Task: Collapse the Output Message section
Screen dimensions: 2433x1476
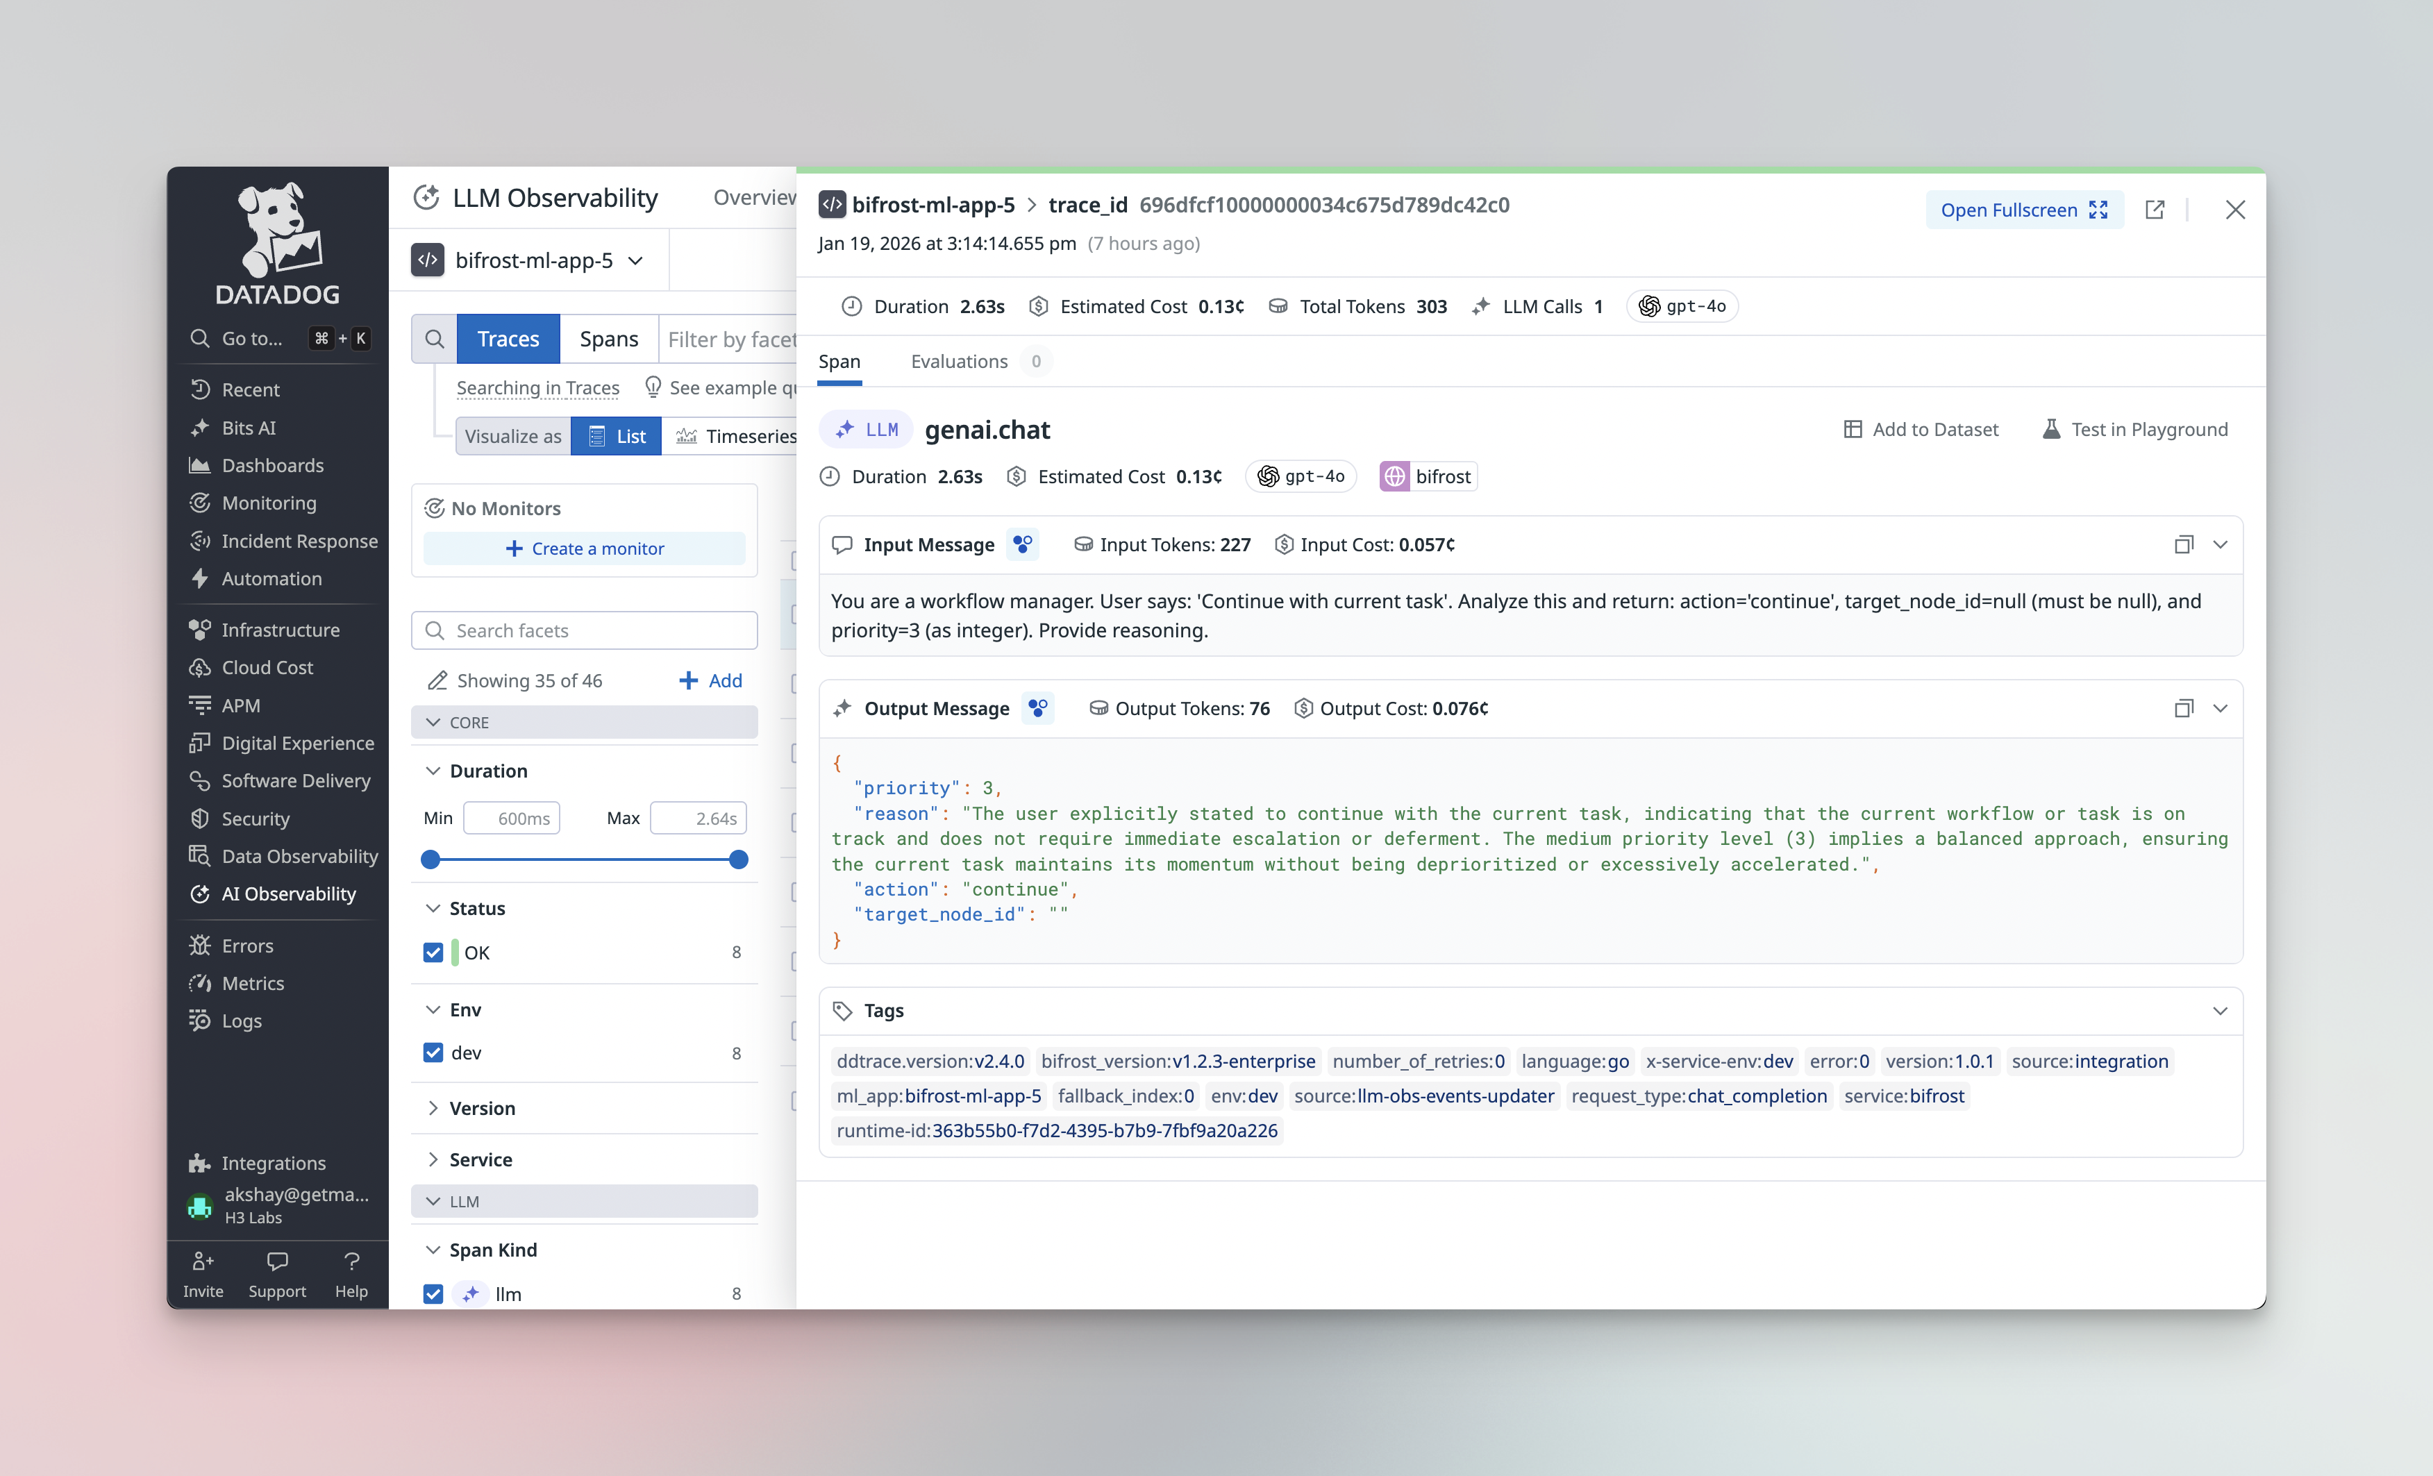Action: [2221, 708]
